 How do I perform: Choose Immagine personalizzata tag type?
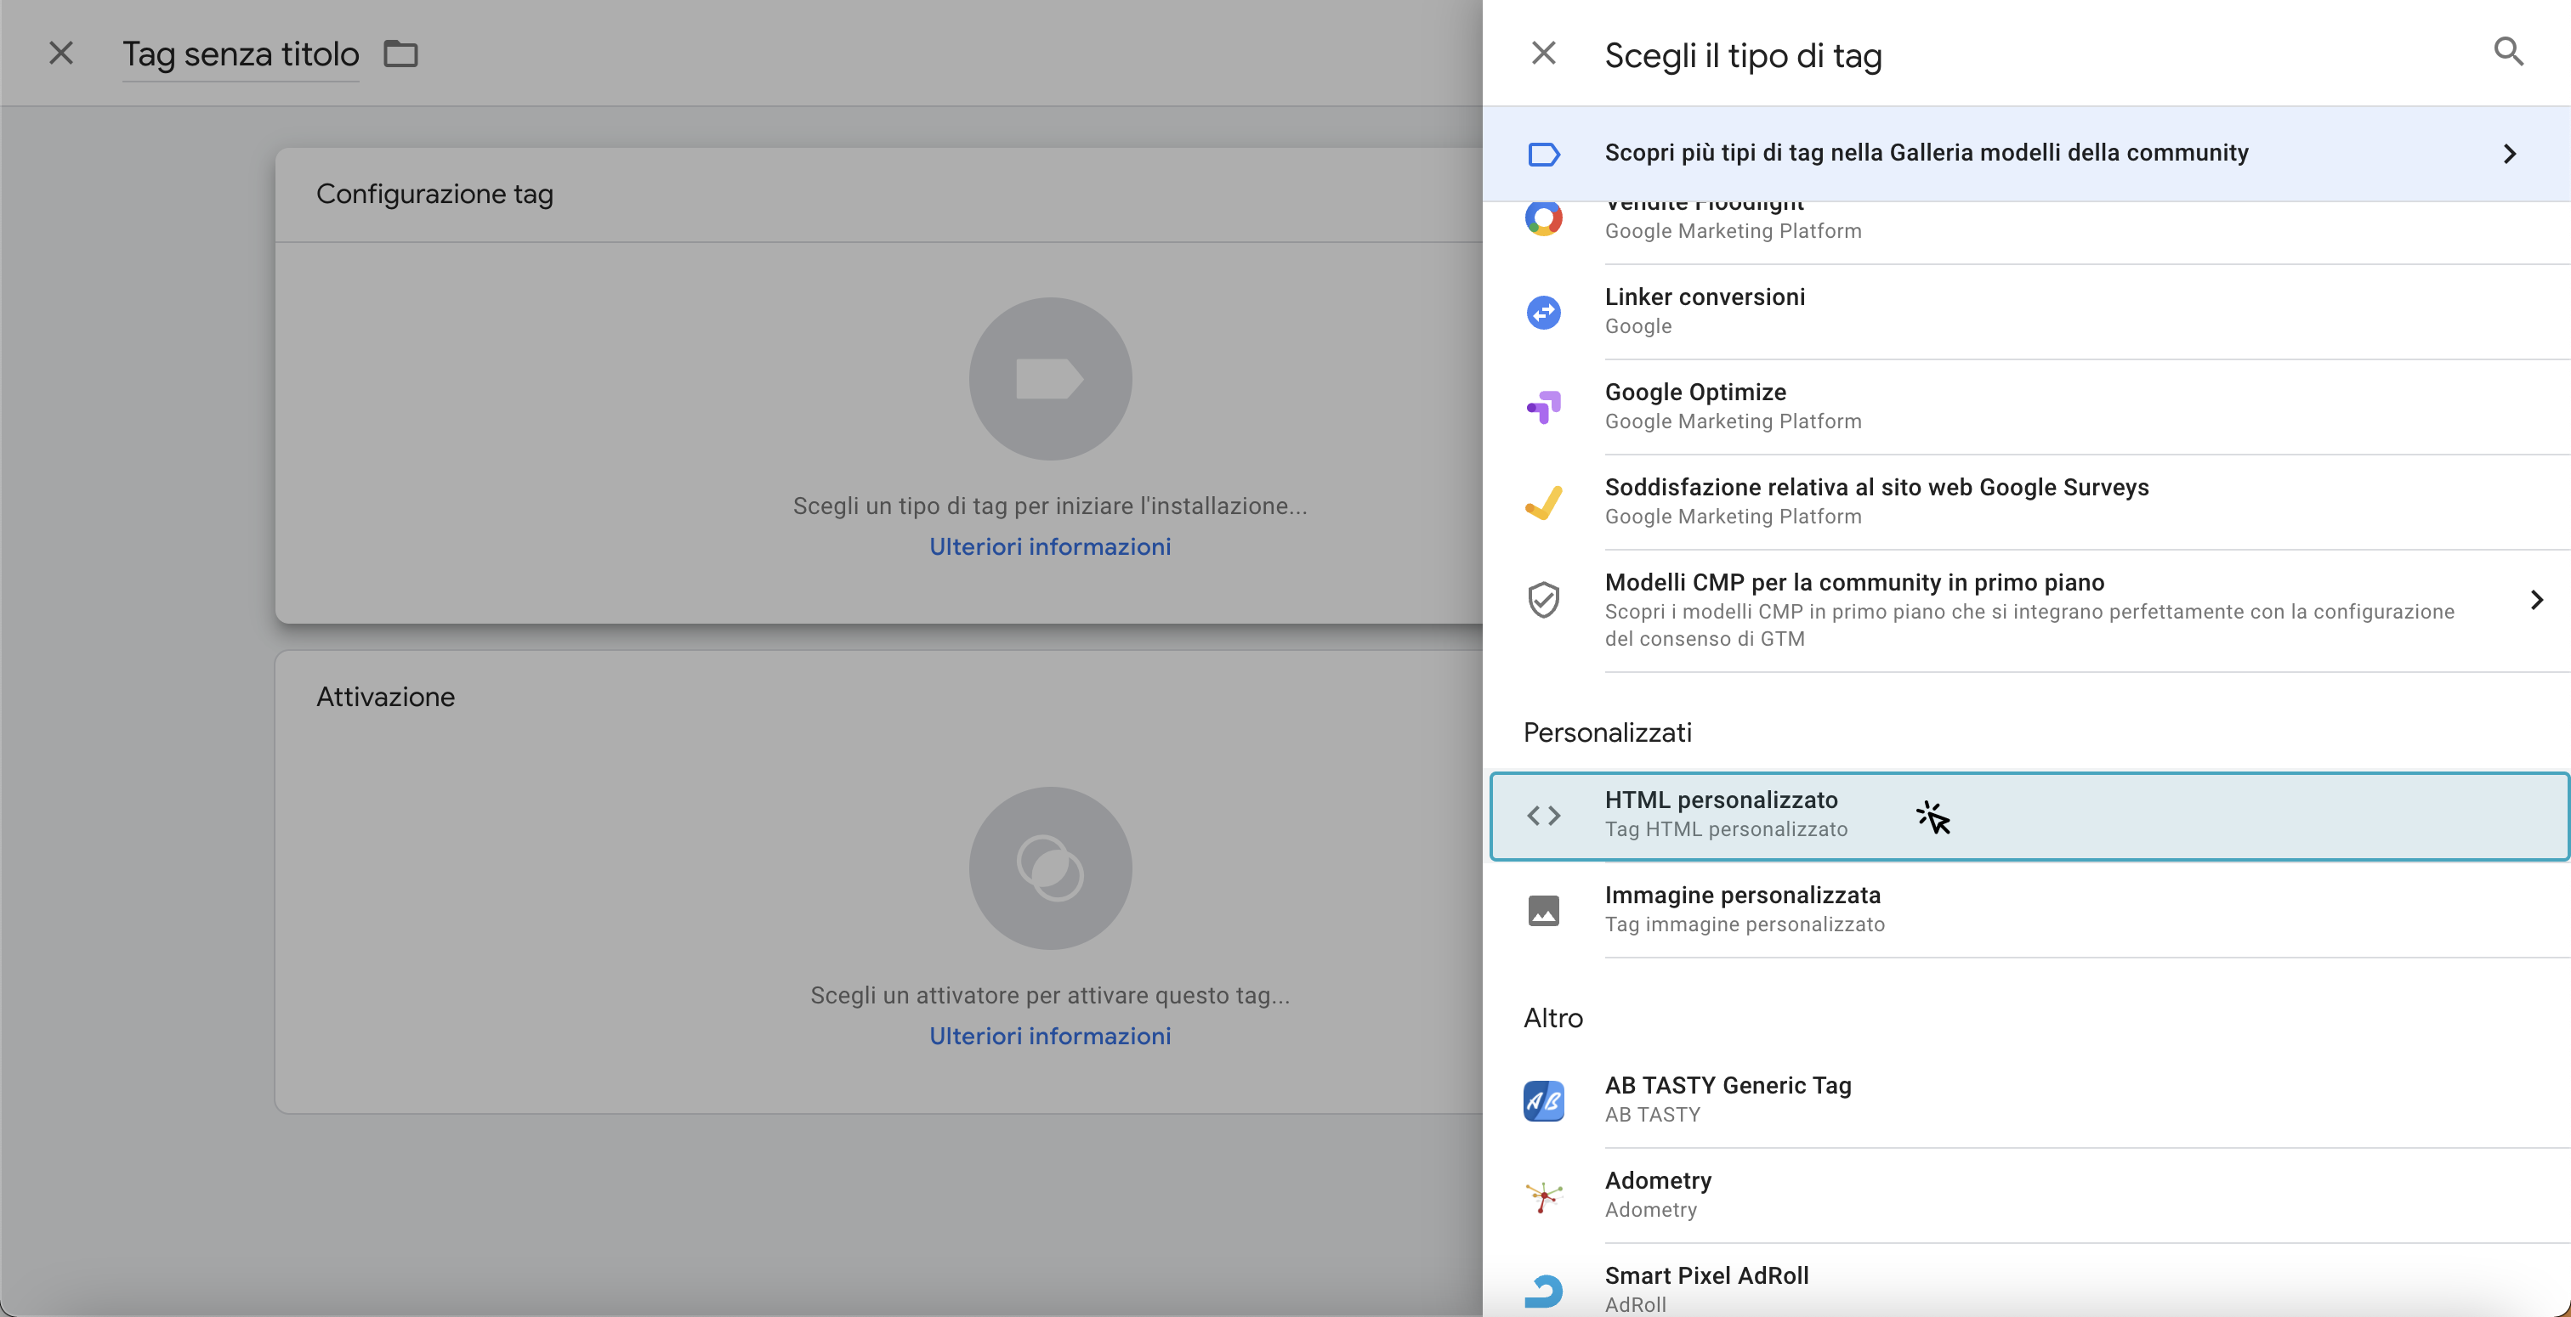tap(2026, 910)
